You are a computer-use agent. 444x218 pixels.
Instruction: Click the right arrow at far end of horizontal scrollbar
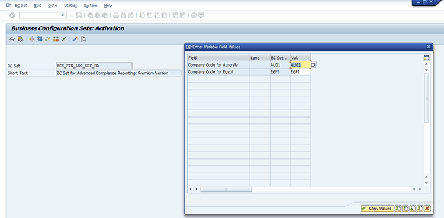coord(420,189)
